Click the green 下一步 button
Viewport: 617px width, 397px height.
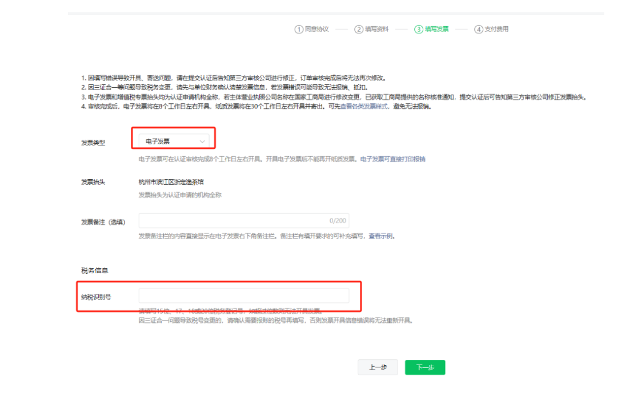pyautogui.click(x=424, y=367)
